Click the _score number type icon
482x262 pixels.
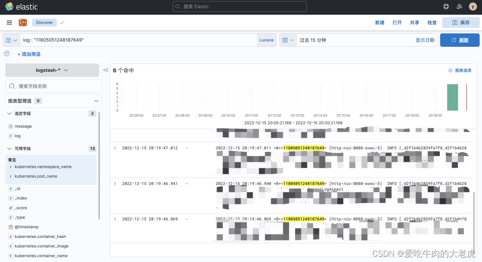(11, 208)
